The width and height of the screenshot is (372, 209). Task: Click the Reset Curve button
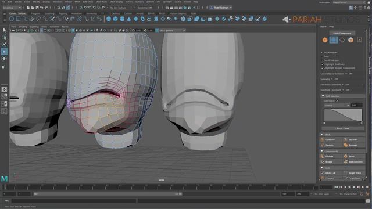pyautogui.click(x=343, y=128)
